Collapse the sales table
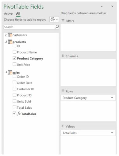This screenshot has width=119, height=156. [x=6, y=72]
